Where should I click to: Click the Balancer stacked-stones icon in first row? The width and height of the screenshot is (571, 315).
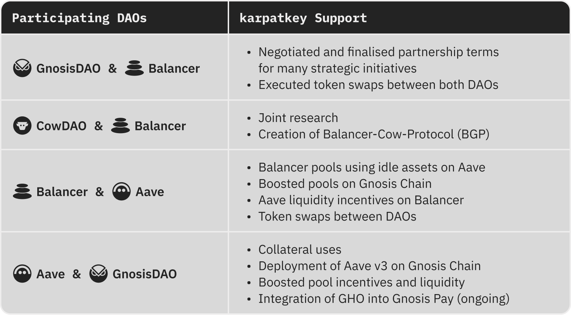click(134, 68)
